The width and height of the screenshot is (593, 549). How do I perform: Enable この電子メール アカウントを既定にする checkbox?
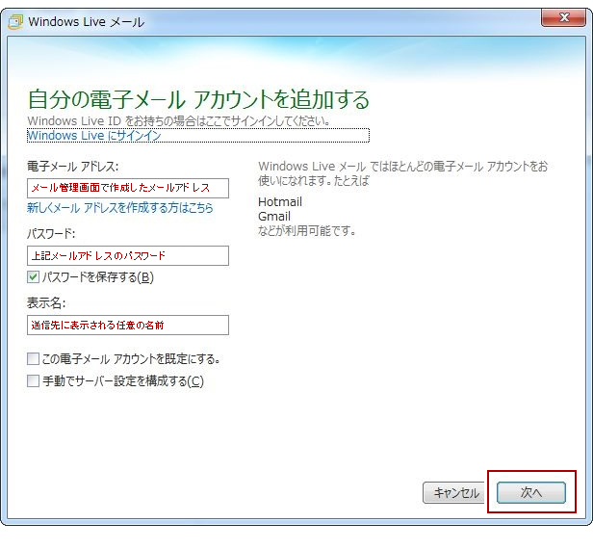point(33,358)
